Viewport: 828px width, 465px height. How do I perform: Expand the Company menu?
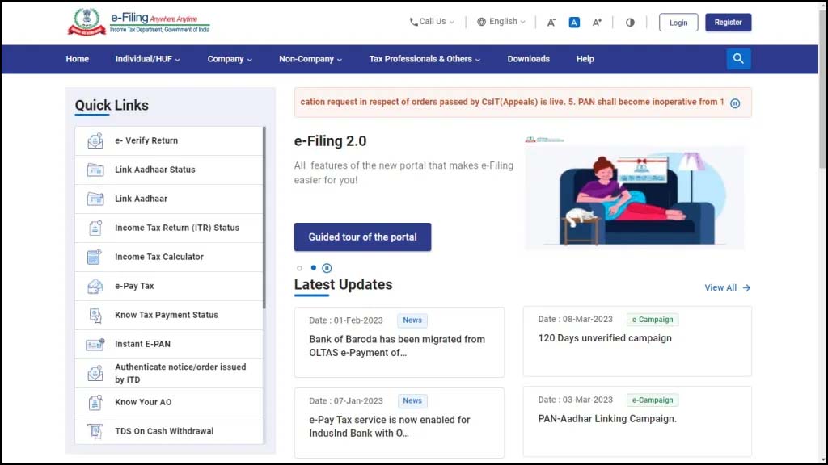230,59
